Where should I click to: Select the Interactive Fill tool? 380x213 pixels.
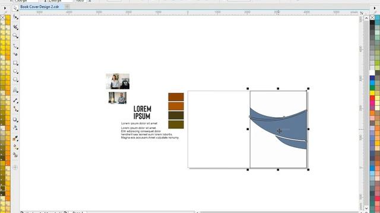coord(15,147)
